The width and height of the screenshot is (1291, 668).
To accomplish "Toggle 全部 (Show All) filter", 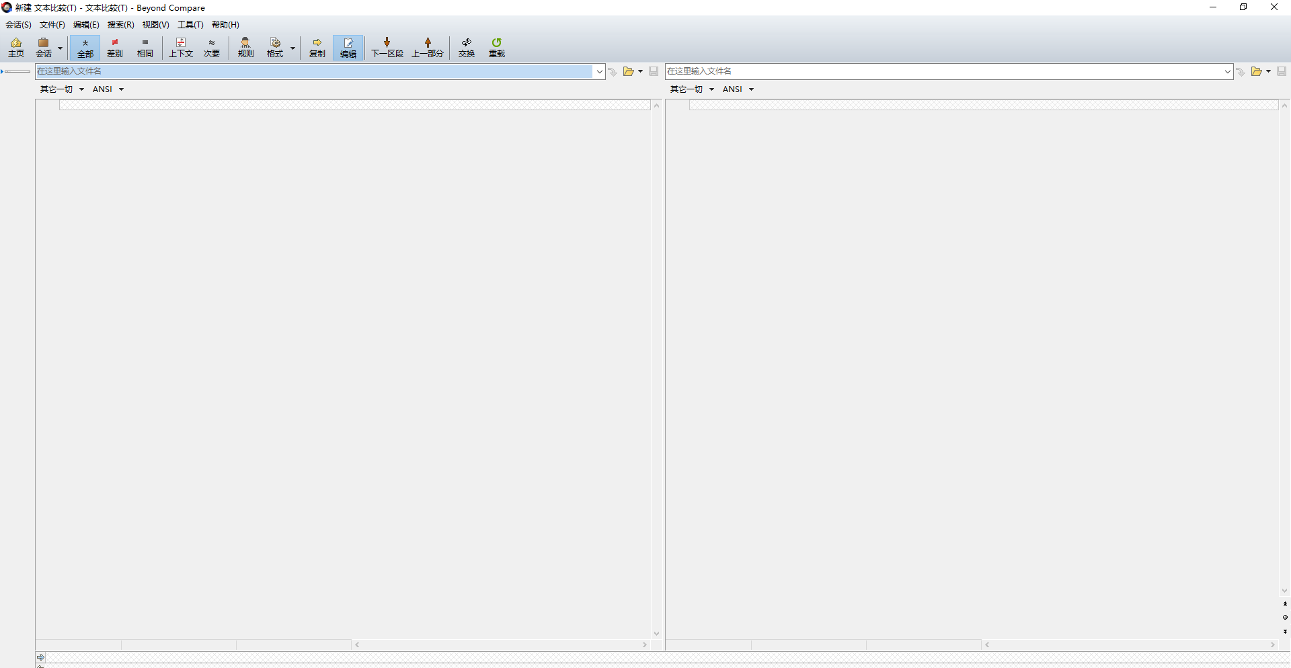I will click(x=85, y=48).
